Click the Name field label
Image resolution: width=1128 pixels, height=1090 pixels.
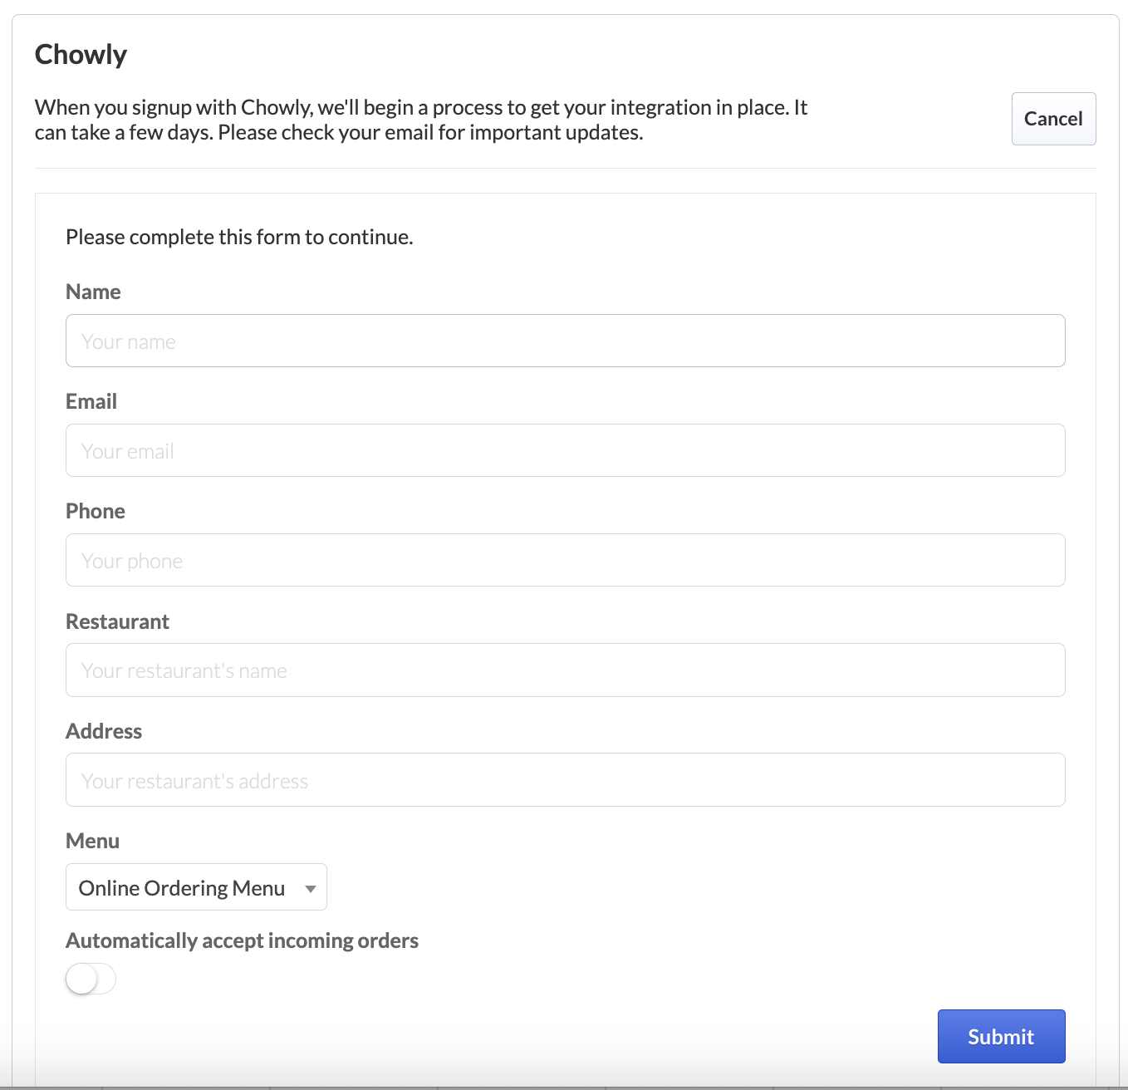point(93,292)
